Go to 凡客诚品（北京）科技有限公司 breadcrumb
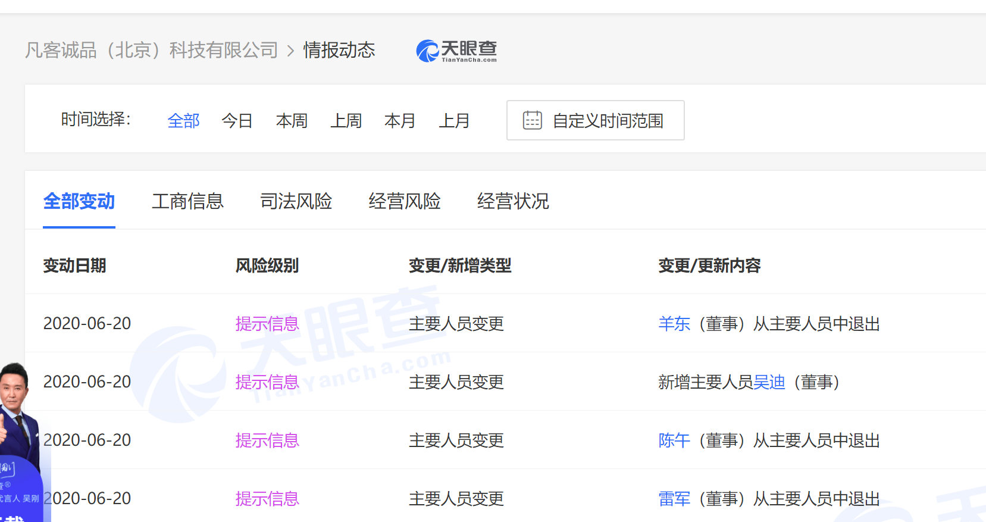This screenshot has width=986, height=522. click(x=152, y=50)
